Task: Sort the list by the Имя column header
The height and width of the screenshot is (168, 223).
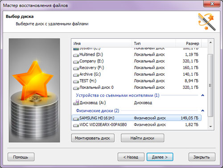Action: [102, 44]
